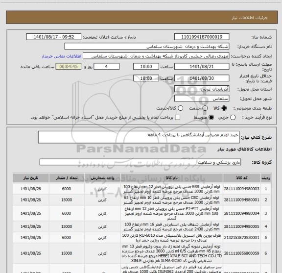Click the کد کالا column header
This screenshot has width=282, height=273.
pos(242,178)
